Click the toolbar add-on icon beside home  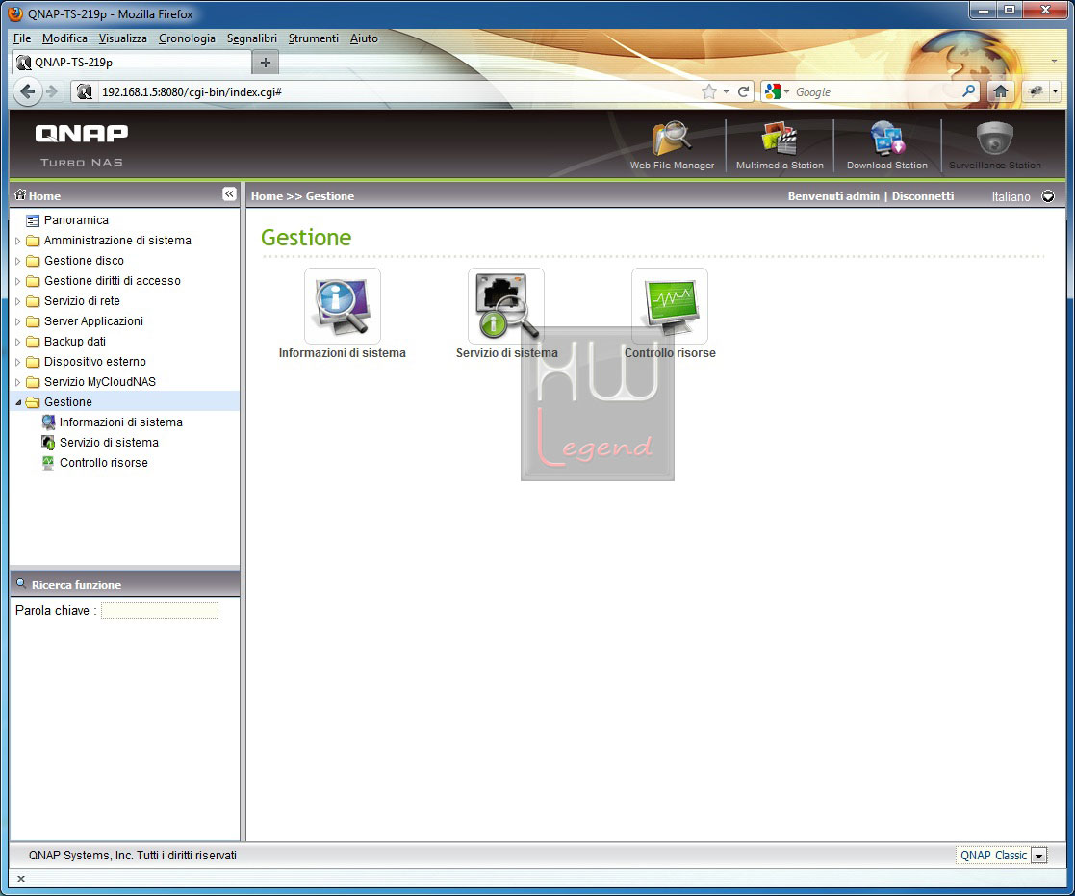click(1036, 91)
